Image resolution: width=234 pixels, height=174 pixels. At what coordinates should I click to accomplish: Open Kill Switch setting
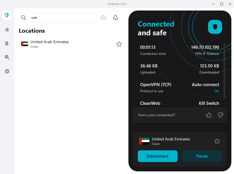(209, 103)
